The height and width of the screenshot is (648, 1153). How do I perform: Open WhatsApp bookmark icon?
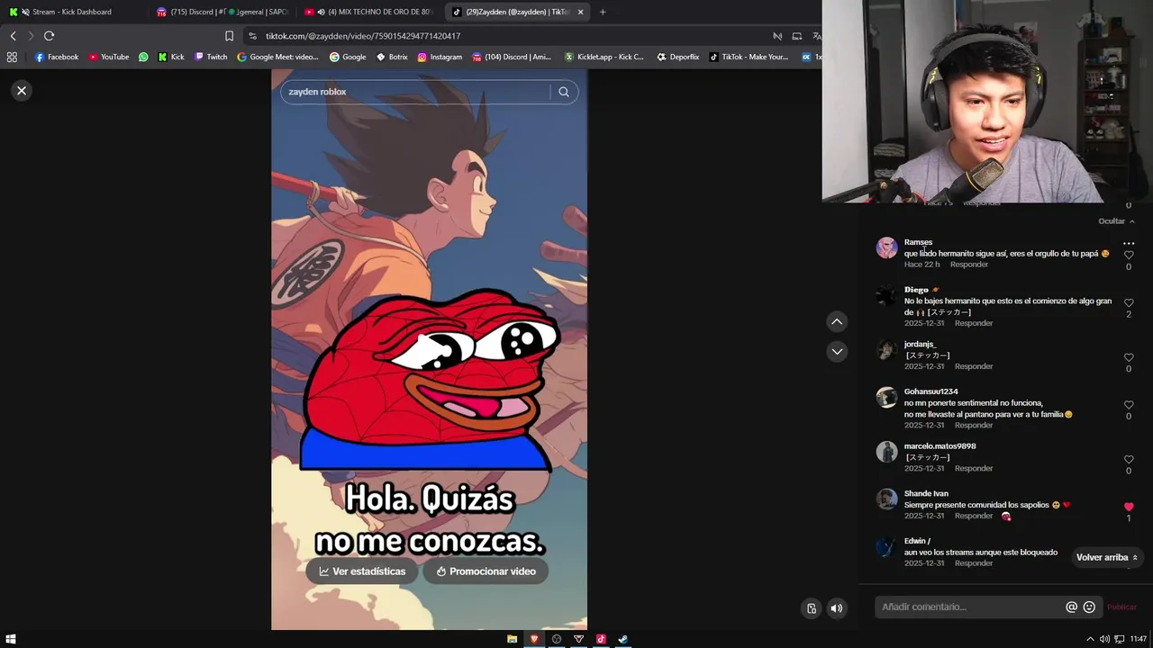(x=143, y=57)
